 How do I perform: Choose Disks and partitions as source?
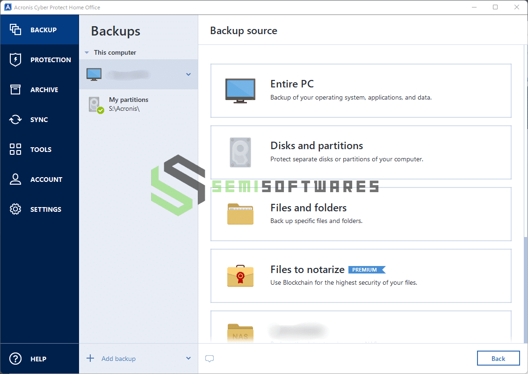tap(361, 152)
